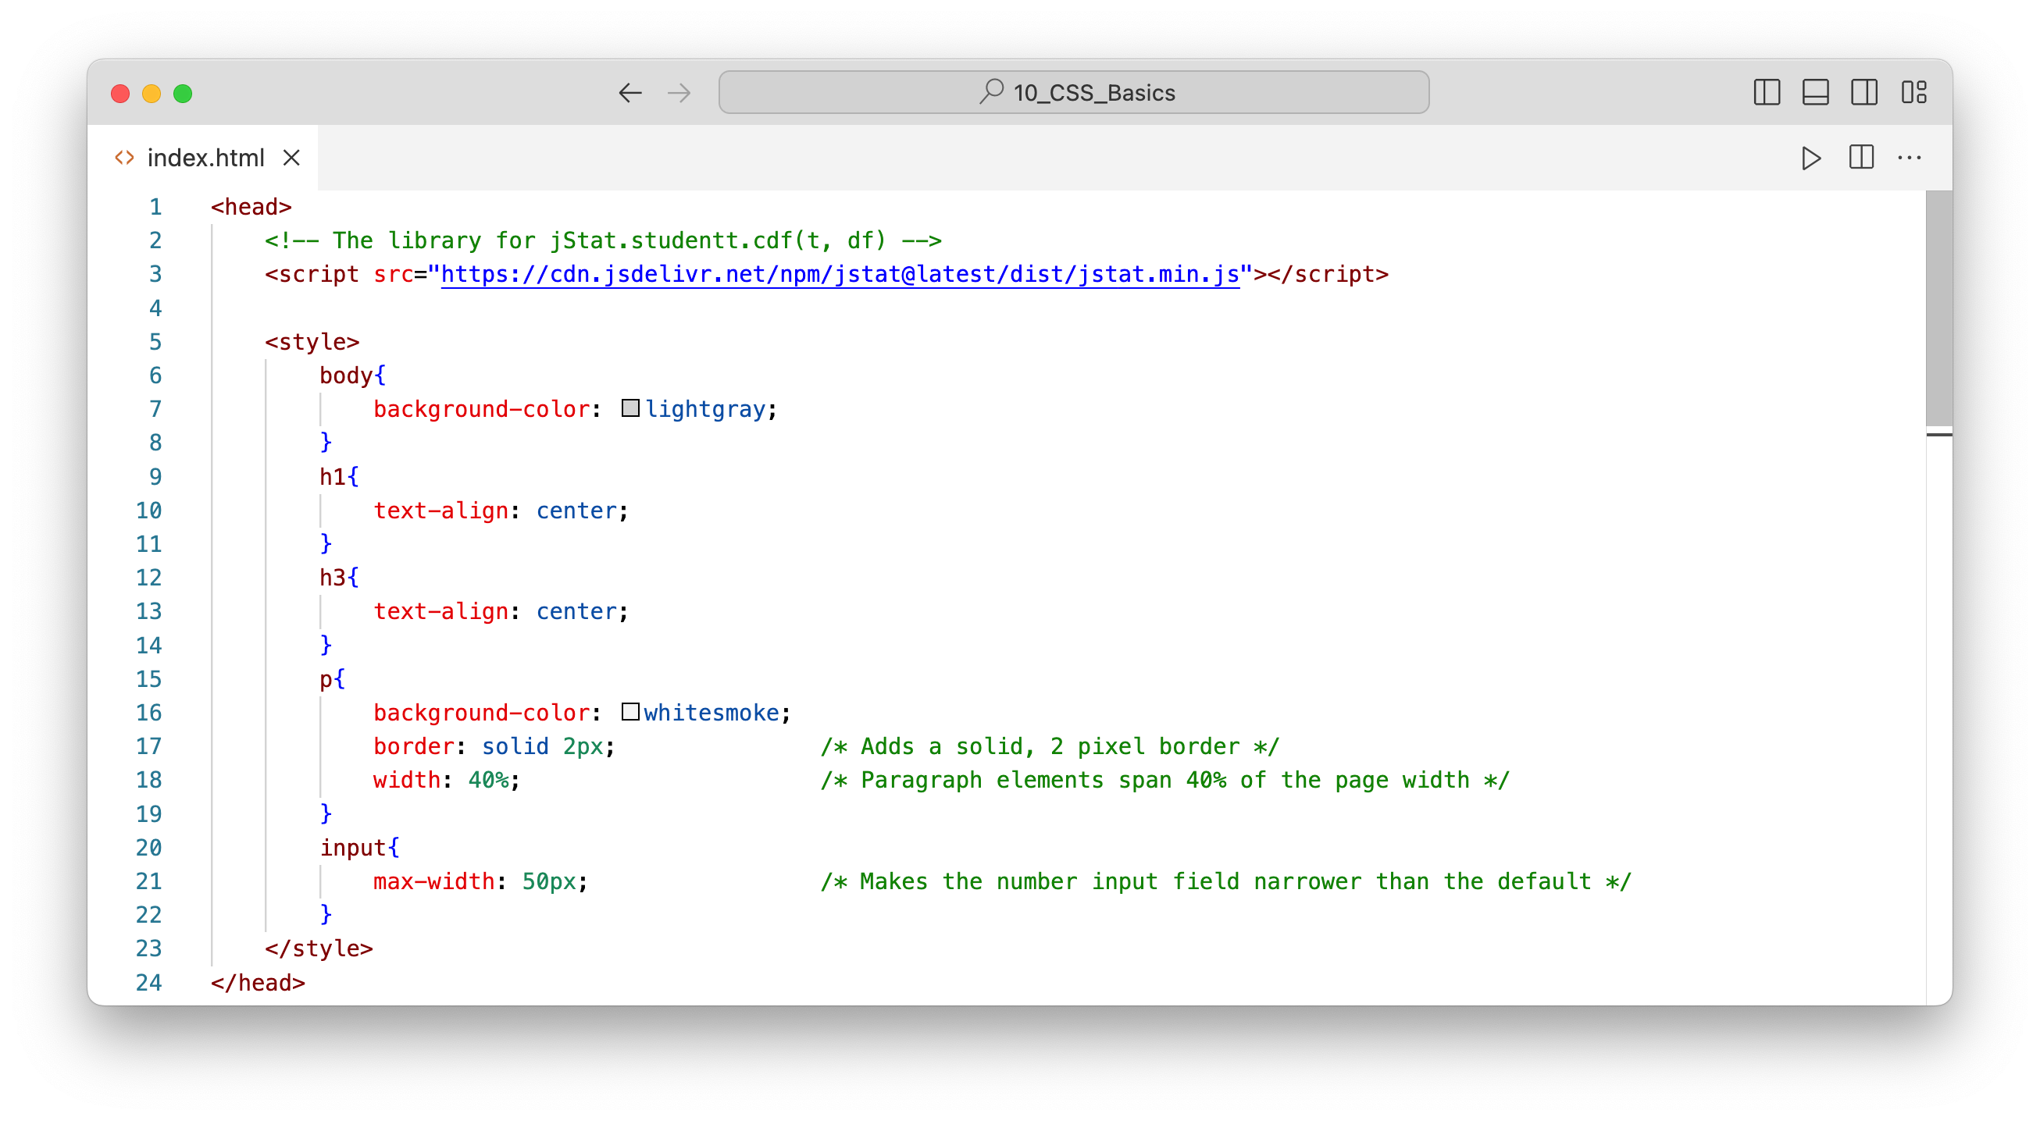
Task: Click line number 12 in the gutter
Action: pos(148,577)
